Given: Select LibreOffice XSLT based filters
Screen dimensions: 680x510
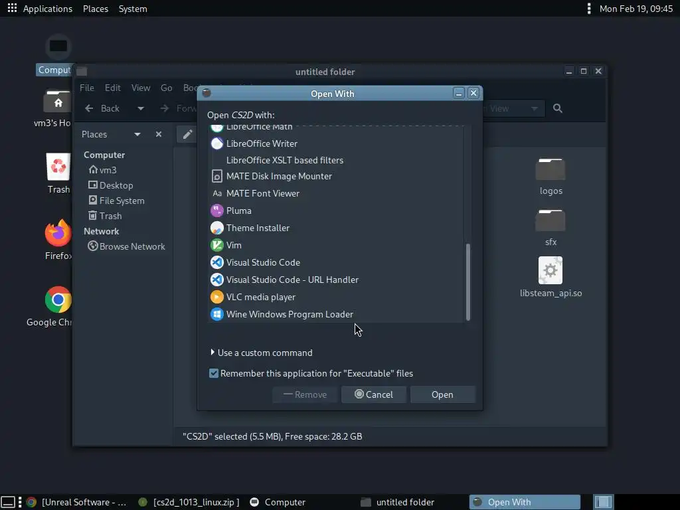Looking at the screenshot, I should 337,160.
